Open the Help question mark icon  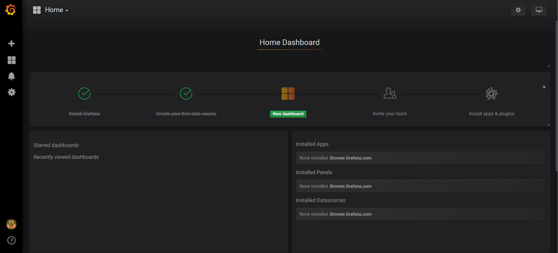(x=11, y=241)
